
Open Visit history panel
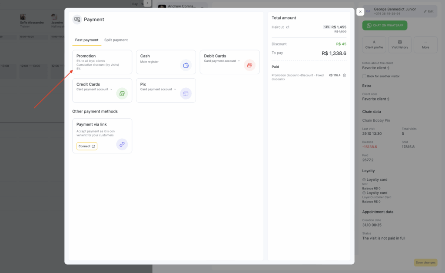[400, 44]
